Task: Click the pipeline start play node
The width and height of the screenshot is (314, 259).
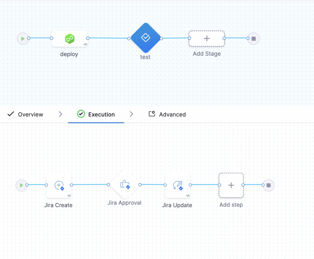Action: tap(23, 38)
